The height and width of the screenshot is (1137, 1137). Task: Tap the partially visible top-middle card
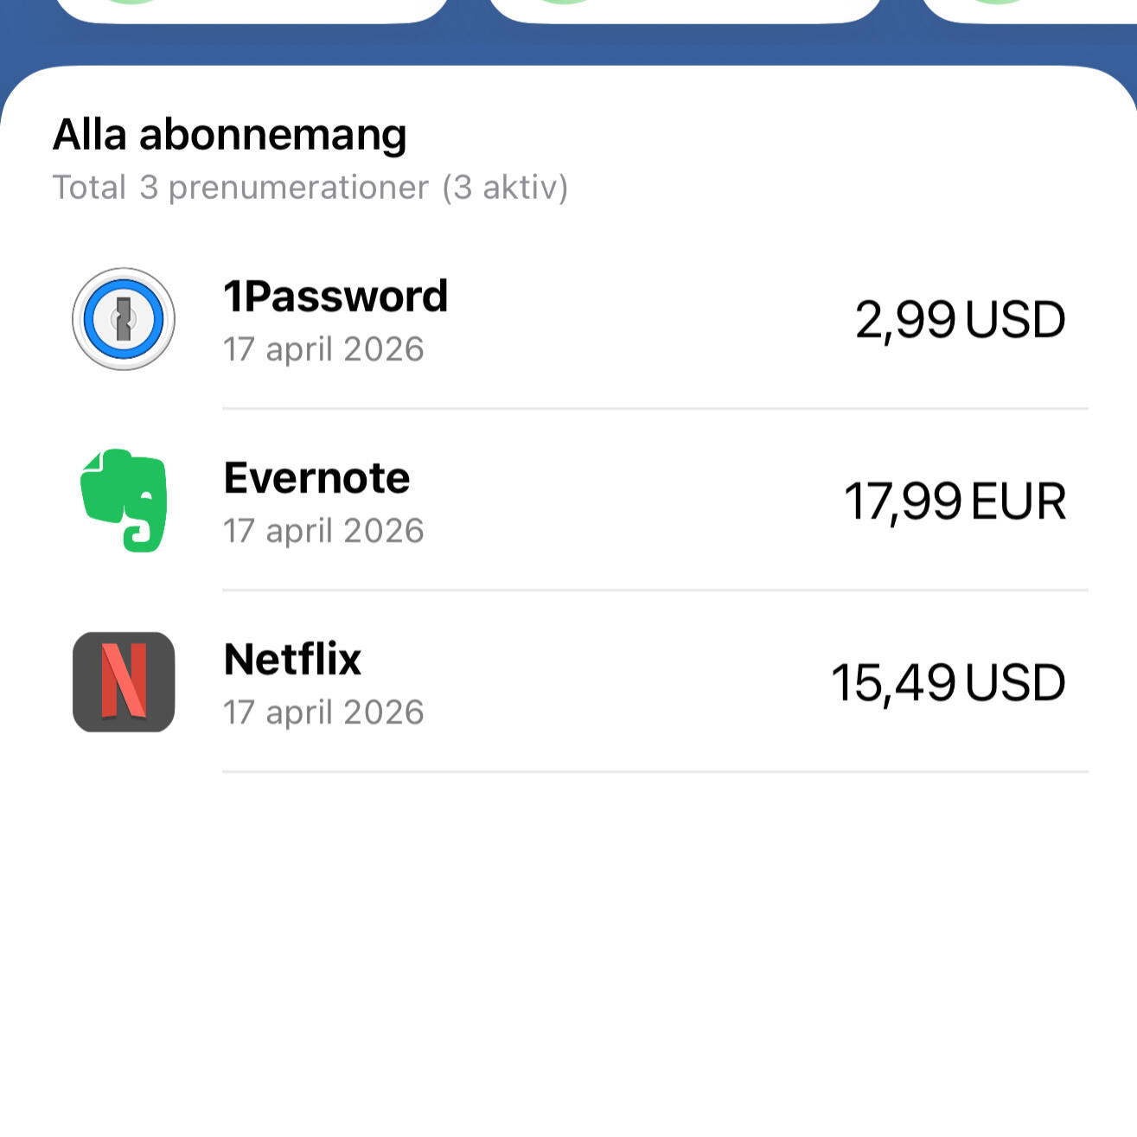click(685, 10)
